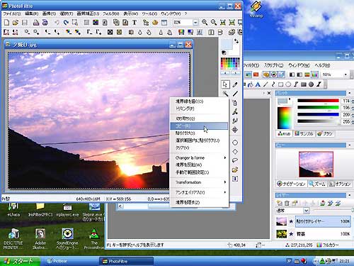Swap foreground and background colors arrow
This screenshot has height=266, width=354.
tap(236, 41)
